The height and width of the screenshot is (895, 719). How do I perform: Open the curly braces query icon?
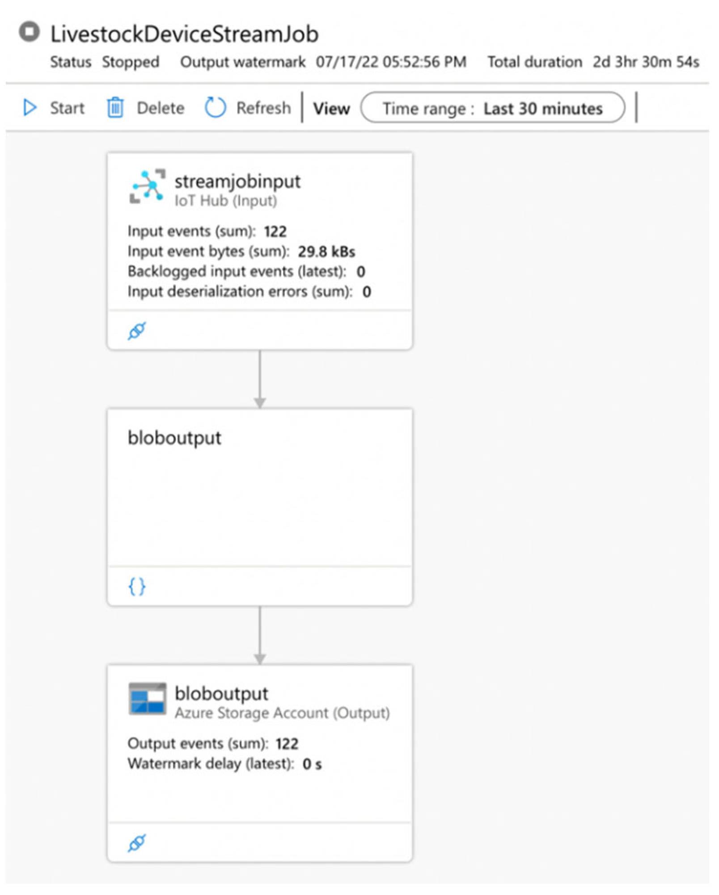tap(137, 587)
